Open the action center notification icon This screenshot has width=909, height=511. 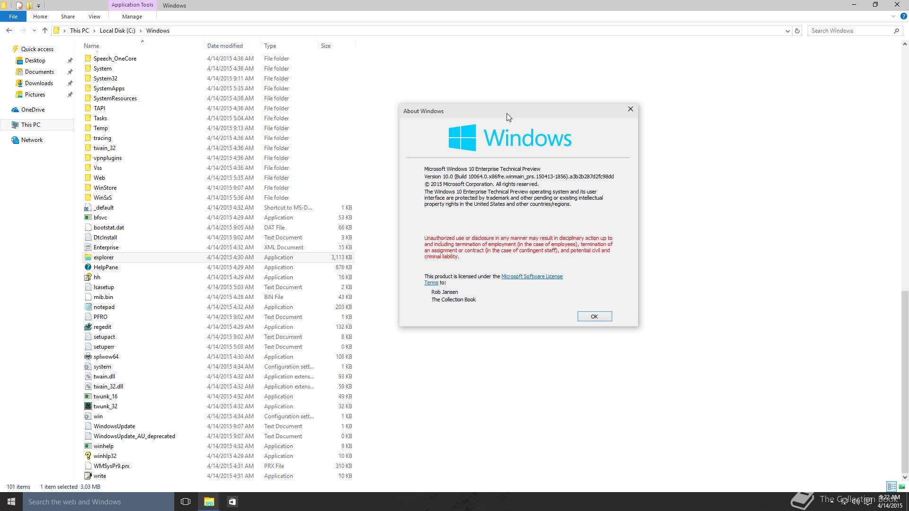[868, 502]
